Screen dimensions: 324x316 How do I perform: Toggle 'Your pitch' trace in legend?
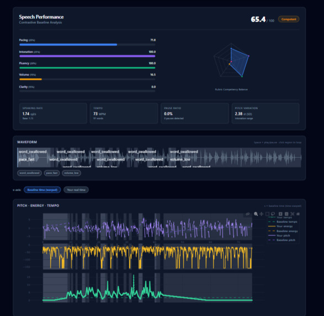(279, 235)
